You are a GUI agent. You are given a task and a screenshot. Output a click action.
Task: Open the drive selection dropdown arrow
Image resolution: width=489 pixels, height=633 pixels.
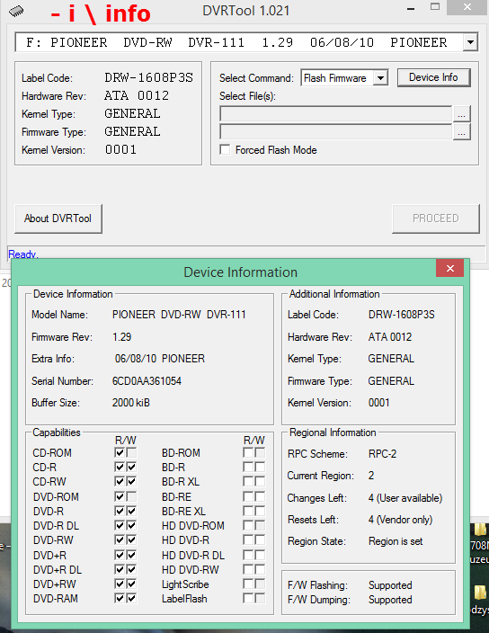tap(470, 42)
